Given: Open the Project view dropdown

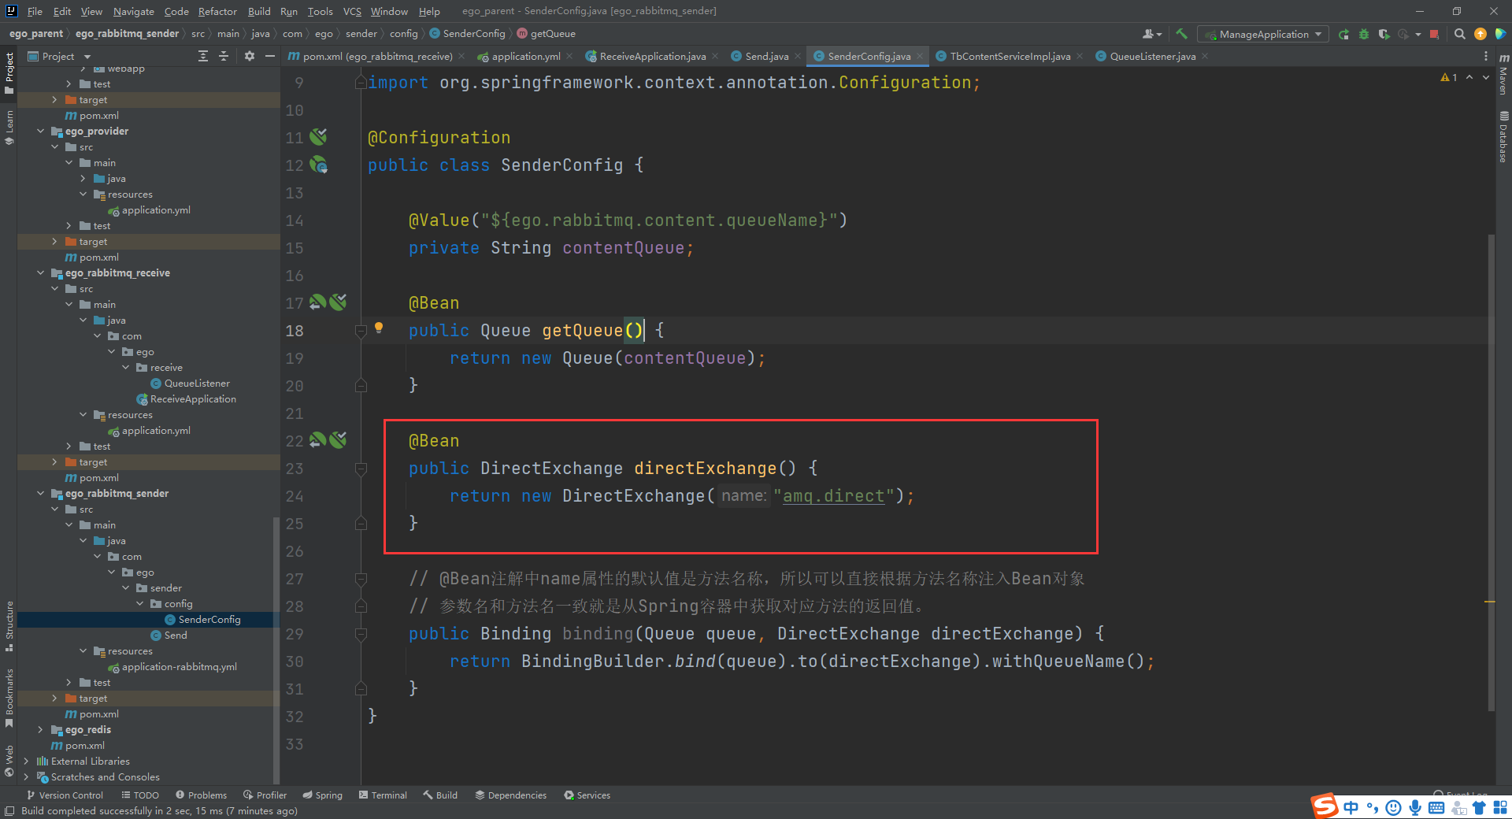Looking at the screenshot, I should [x=60, y=56].
